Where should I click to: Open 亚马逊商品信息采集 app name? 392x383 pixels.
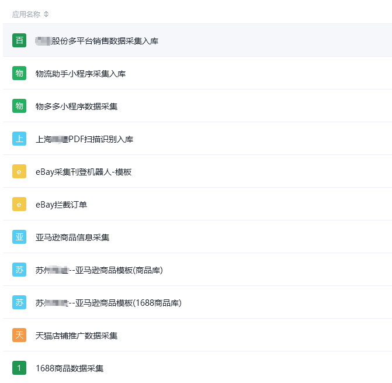click(x=72, y=237)
